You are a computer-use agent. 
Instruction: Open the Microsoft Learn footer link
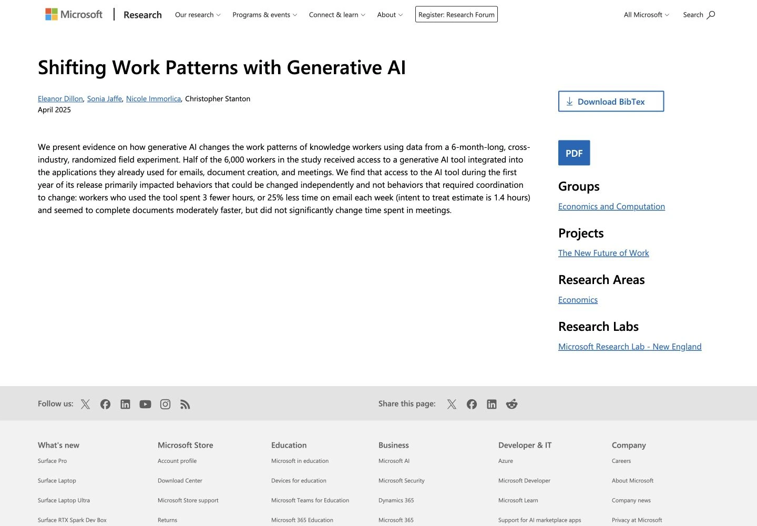(x=518, y=500)
